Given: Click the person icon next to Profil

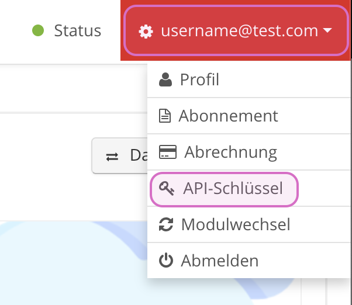Looking at the screenshot, I should pos(165,79).
